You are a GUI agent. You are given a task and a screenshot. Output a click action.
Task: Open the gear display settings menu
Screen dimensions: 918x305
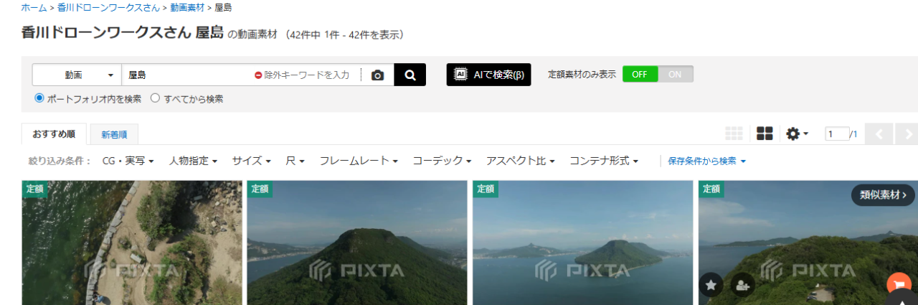pos(796,133)
